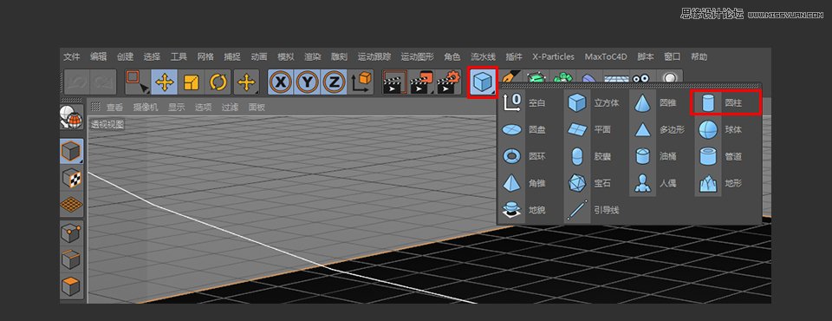Viewport: 832px width, 321px height.
Task: Open Render Settings with the gear clapperboard
Action: tap(449, 82)
